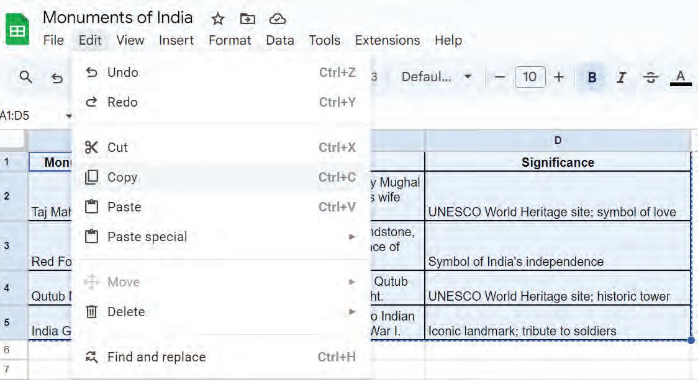Viewport: 698px width, 380px height.
Task: Open the text color picker
Action: [x=681, y=77]
